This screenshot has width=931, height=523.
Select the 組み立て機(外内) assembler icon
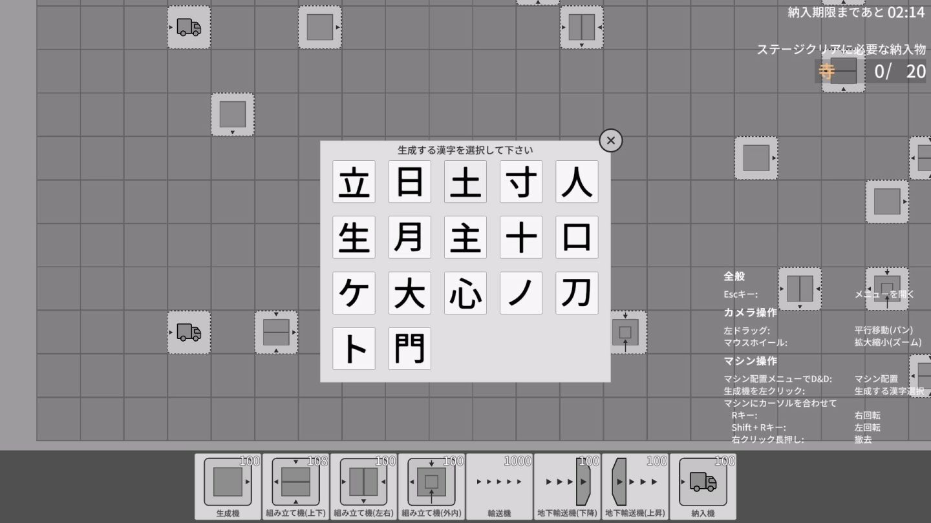tap(431, 486)
